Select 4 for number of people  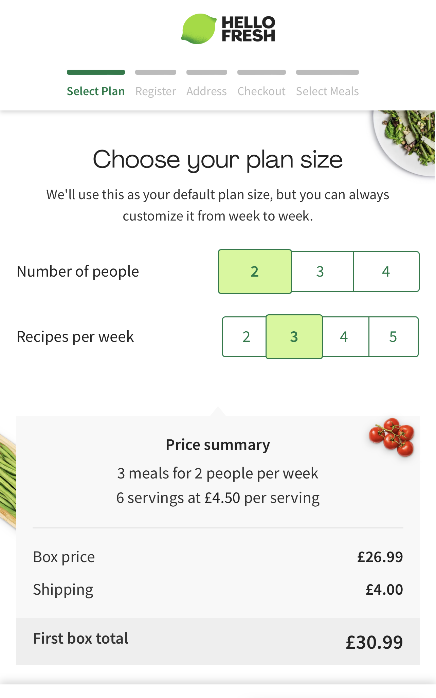click(386, 272)
